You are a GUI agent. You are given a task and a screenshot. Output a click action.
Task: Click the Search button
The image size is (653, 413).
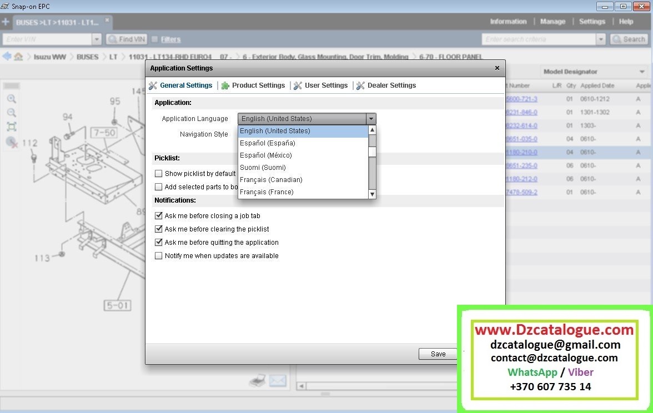(629, 39)
